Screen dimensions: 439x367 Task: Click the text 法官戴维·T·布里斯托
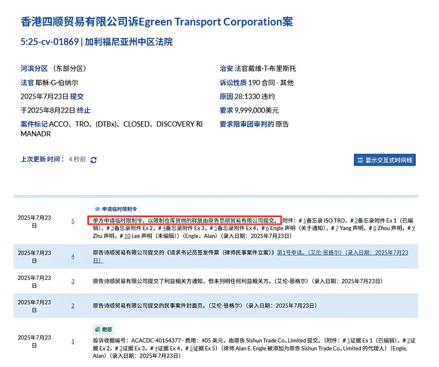point(265,69)
